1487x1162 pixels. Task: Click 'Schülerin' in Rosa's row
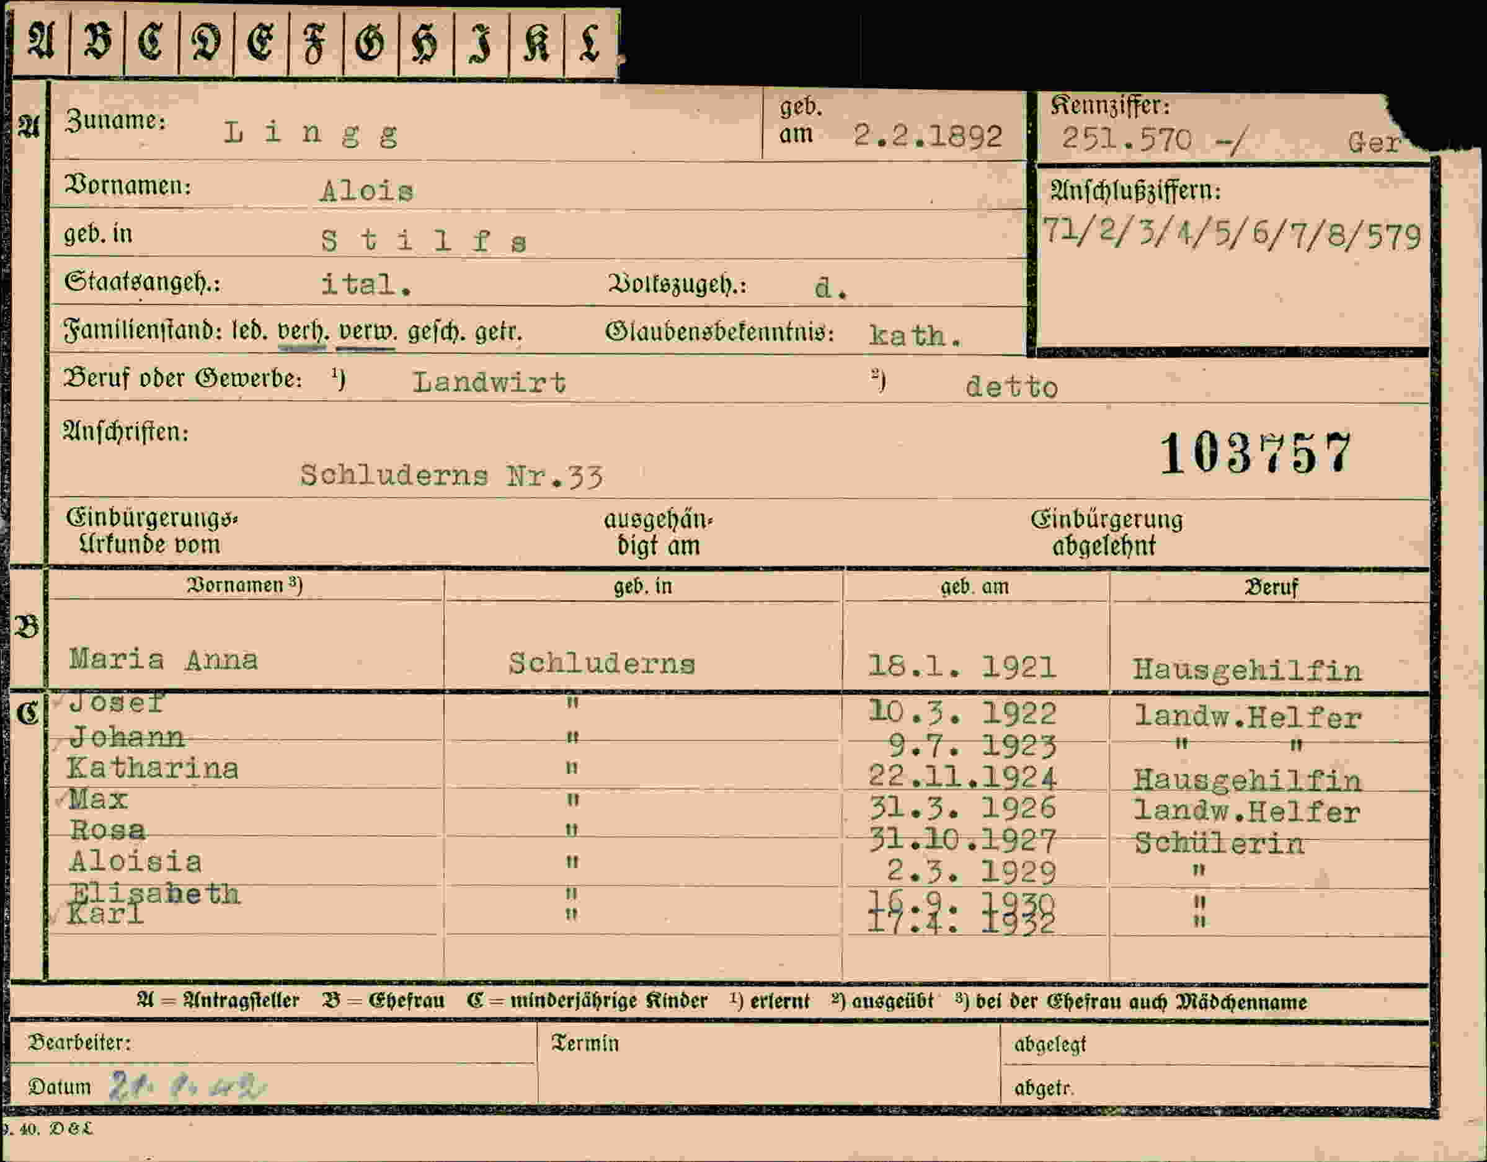(1218, 843)
